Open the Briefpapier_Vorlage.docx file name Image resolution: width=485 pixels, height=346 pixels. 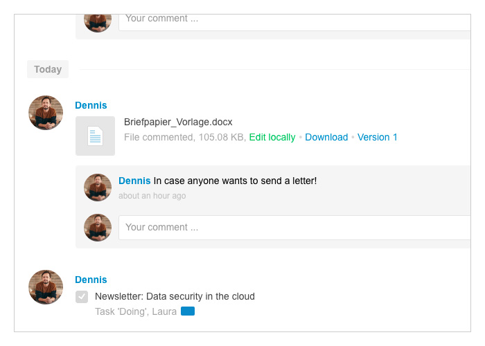(x=178, y=122)
